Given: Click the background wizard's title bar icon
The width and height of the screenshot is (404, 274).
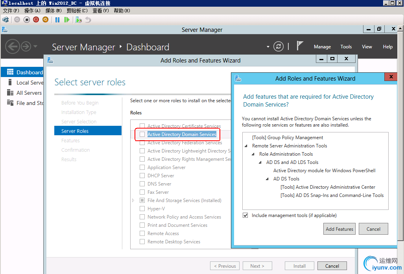Looking at the screenshot, I should (50, 61).
